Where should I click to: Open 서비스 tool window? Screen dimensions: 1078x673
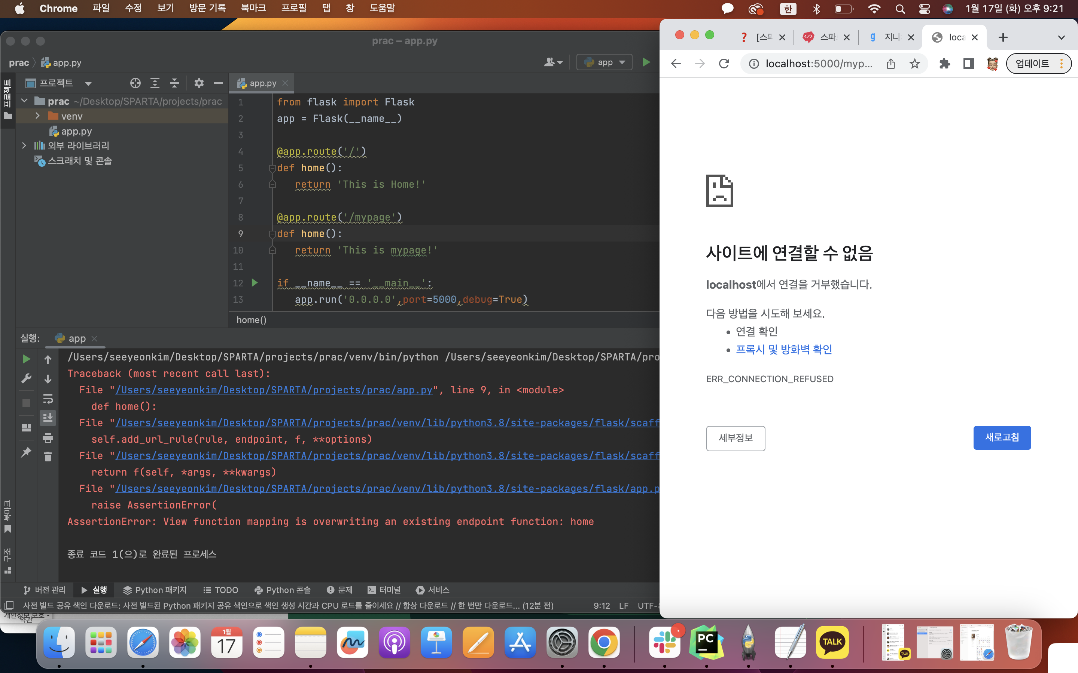coord(433,590)
